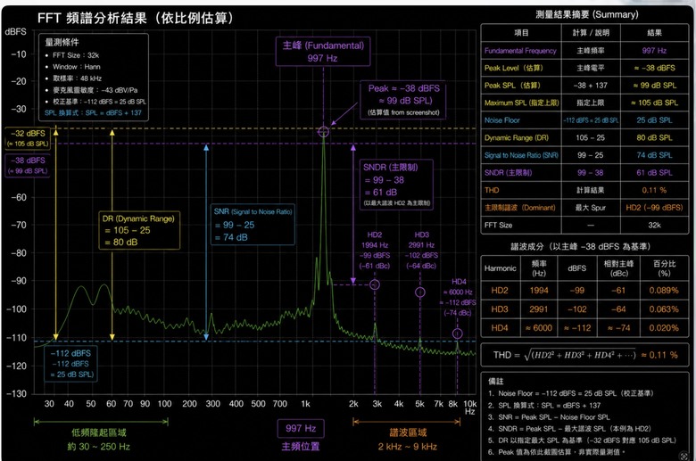Click the THD square-root formula box
The image size is (696, 461).
point(584,355)
